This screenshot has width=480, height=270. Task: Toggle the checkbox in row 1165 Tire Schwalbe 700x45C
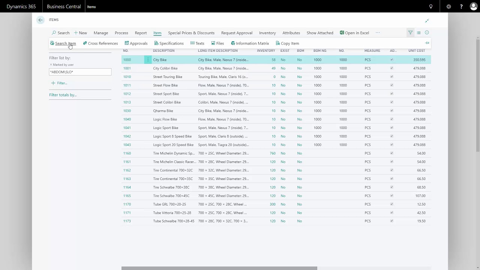point(392,196)
